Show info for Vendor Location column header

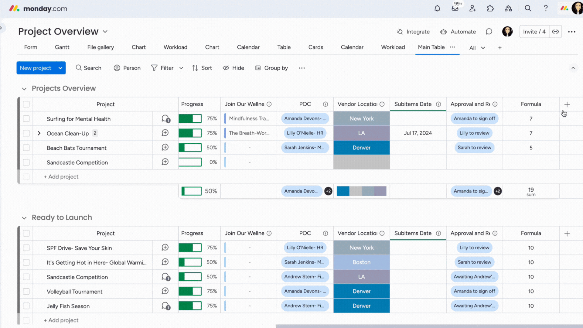coord(382,104)
